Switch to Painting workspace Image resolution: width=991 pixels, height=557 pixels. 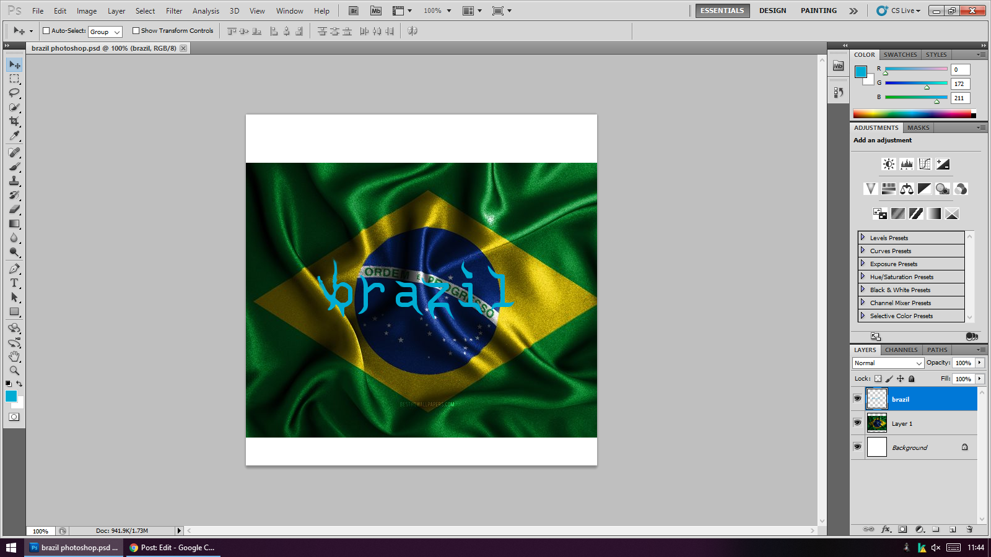[x=818, y=11]
